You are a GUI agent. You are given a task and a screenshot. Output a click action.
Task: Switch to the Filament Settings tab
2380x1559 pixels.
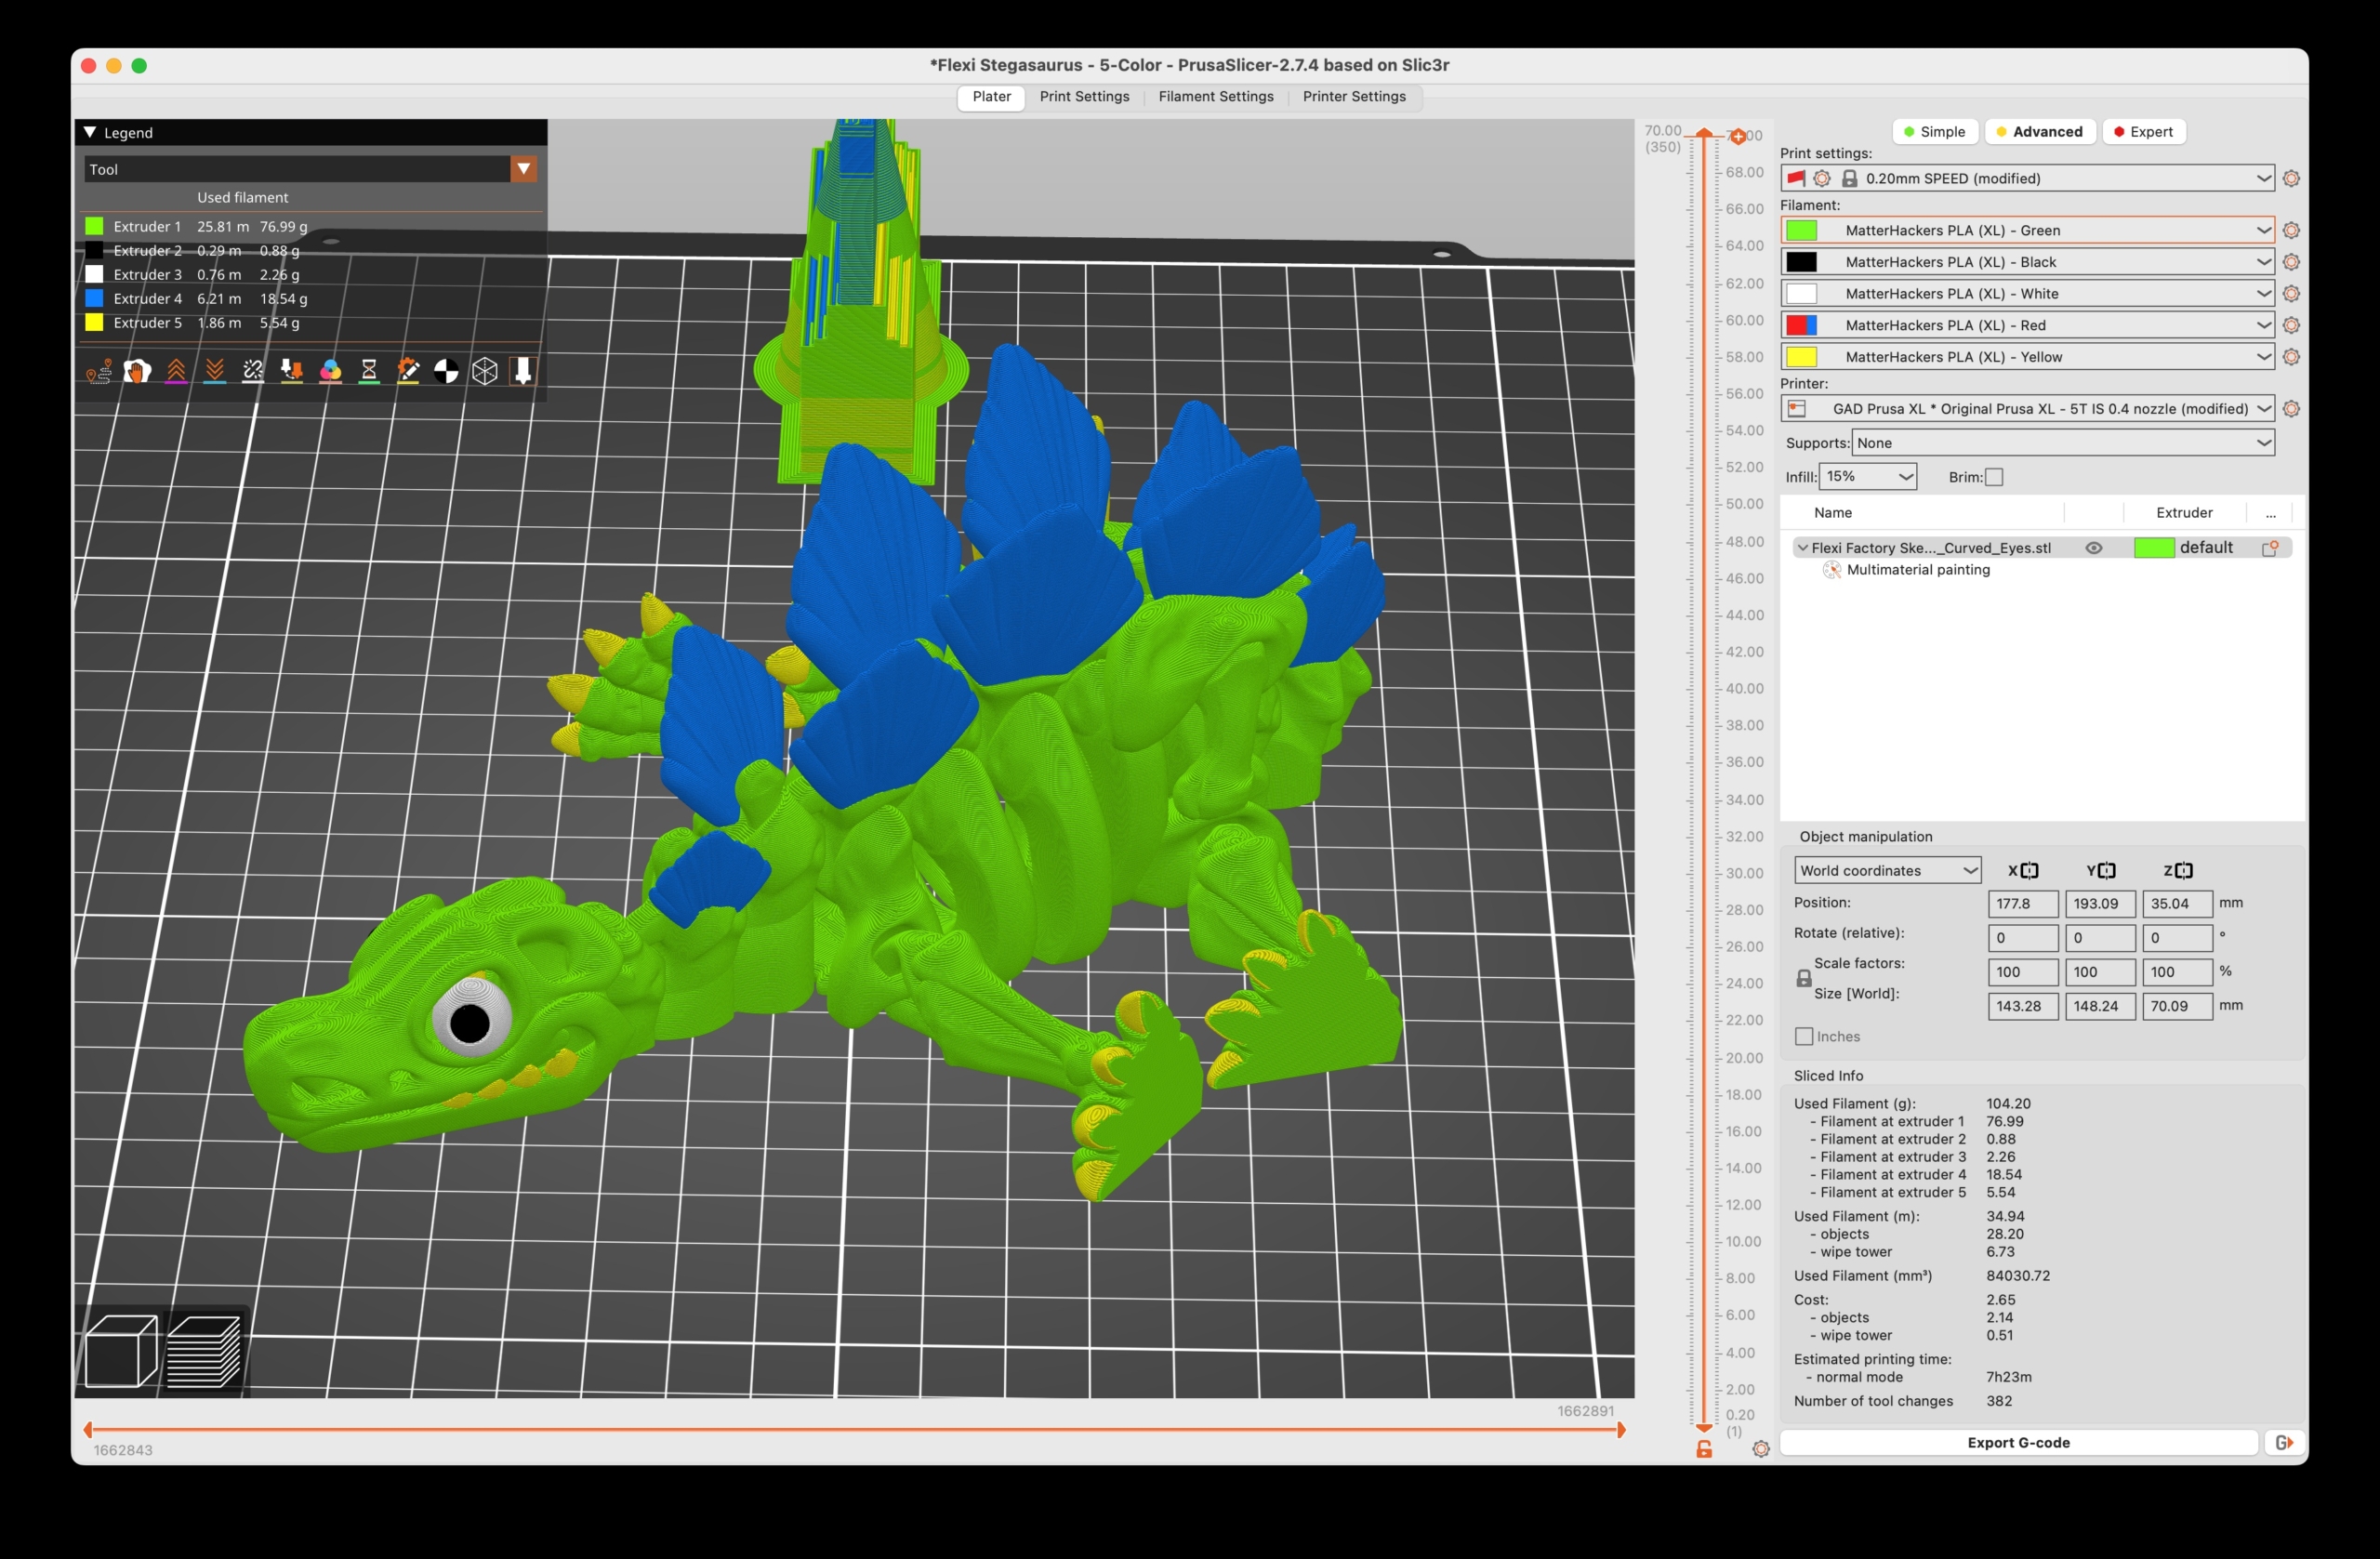[x=1215, y=97]
